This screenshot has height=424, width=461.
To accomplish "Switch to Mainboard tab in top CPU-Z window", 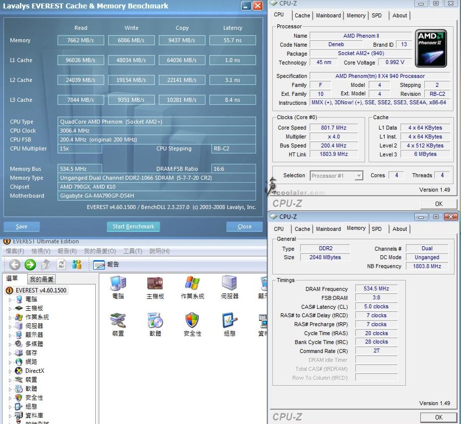I will [328, 15].
